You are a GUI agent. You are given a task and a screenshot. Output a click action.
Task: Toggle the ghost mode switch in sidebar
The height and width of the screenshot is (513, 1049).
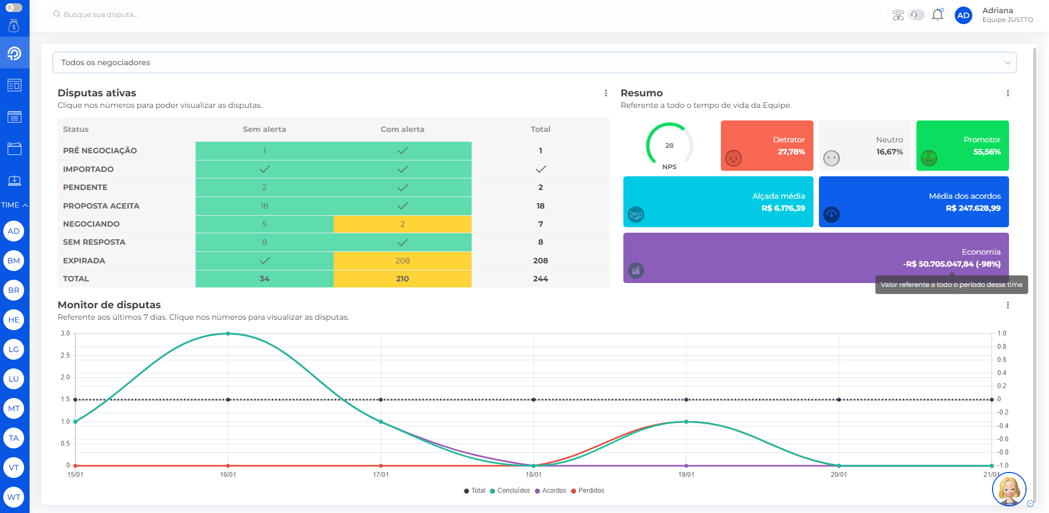(x=14, y=8)
